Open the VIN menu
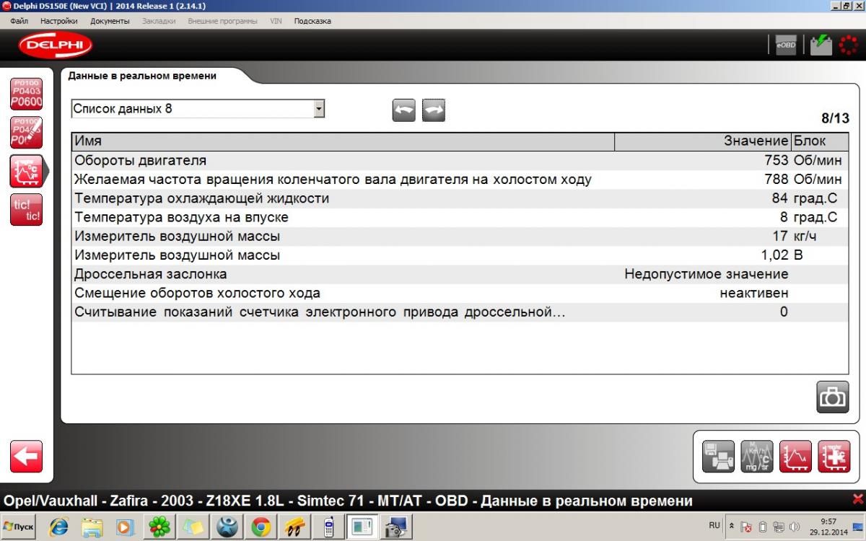 pyautogui.click(x=276, y=21)
